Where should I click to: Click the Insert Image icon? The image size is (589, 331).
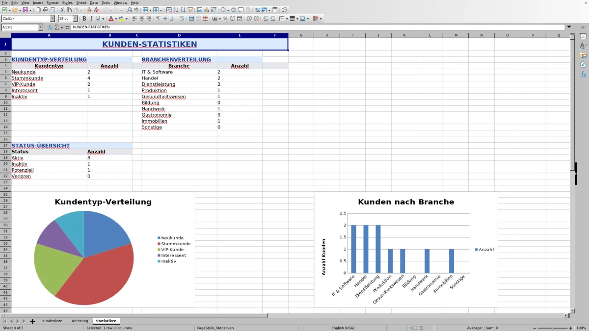(199, 10)
